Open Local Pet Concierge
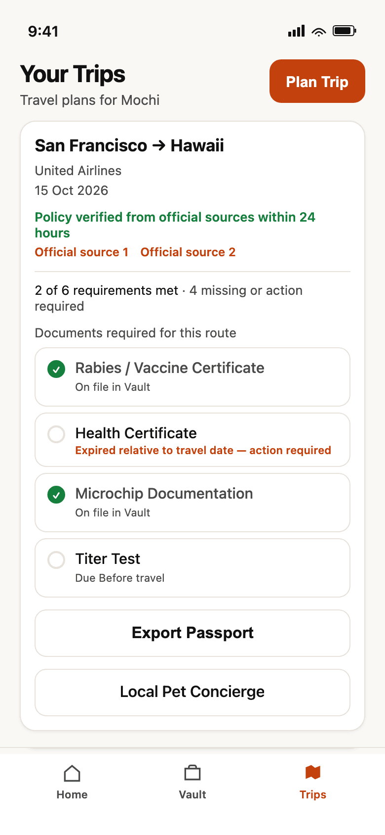 [x=192, y=693]
